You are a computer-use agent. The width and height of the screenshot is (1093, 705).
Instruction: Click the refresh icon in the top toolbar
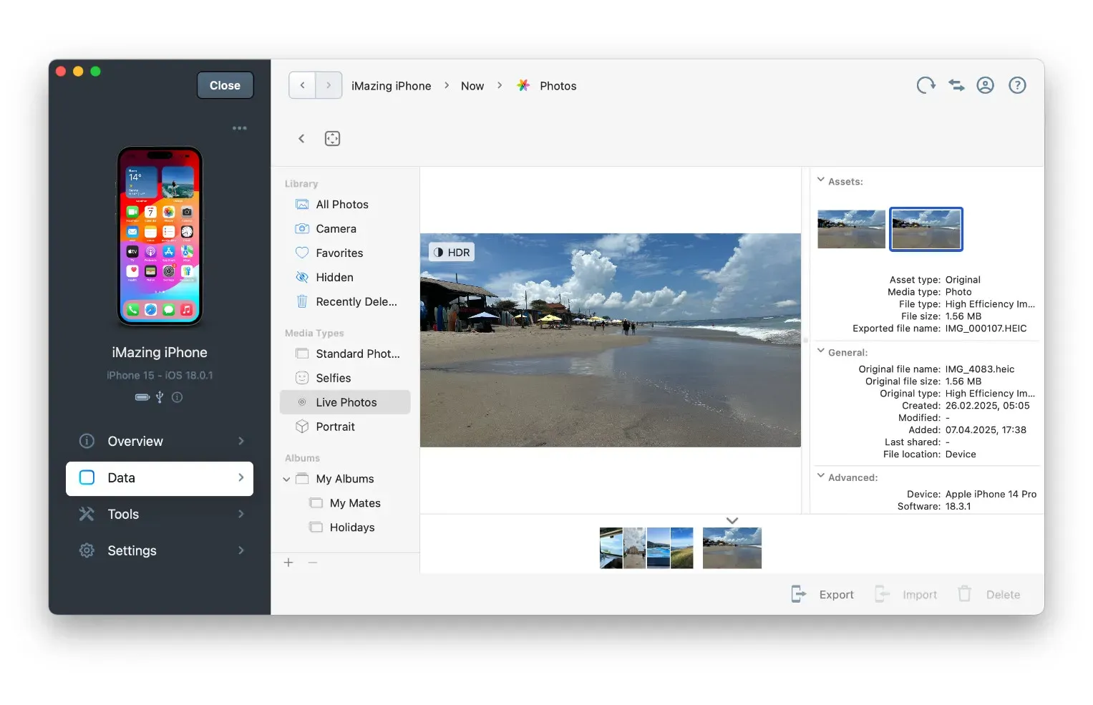926,86
